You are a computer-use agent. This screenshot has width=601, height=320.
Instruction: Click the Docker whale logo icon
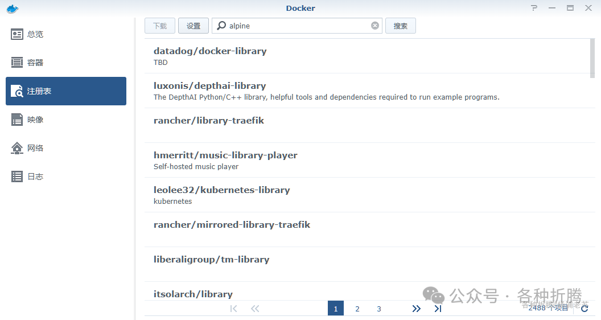[x=13, y=9]
